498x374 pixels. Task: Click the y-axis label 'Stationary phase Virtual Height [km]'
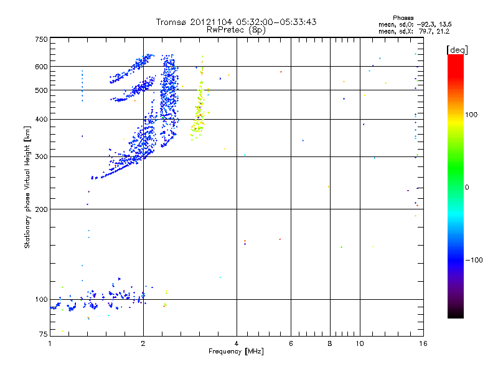click(x=27, y=187)
